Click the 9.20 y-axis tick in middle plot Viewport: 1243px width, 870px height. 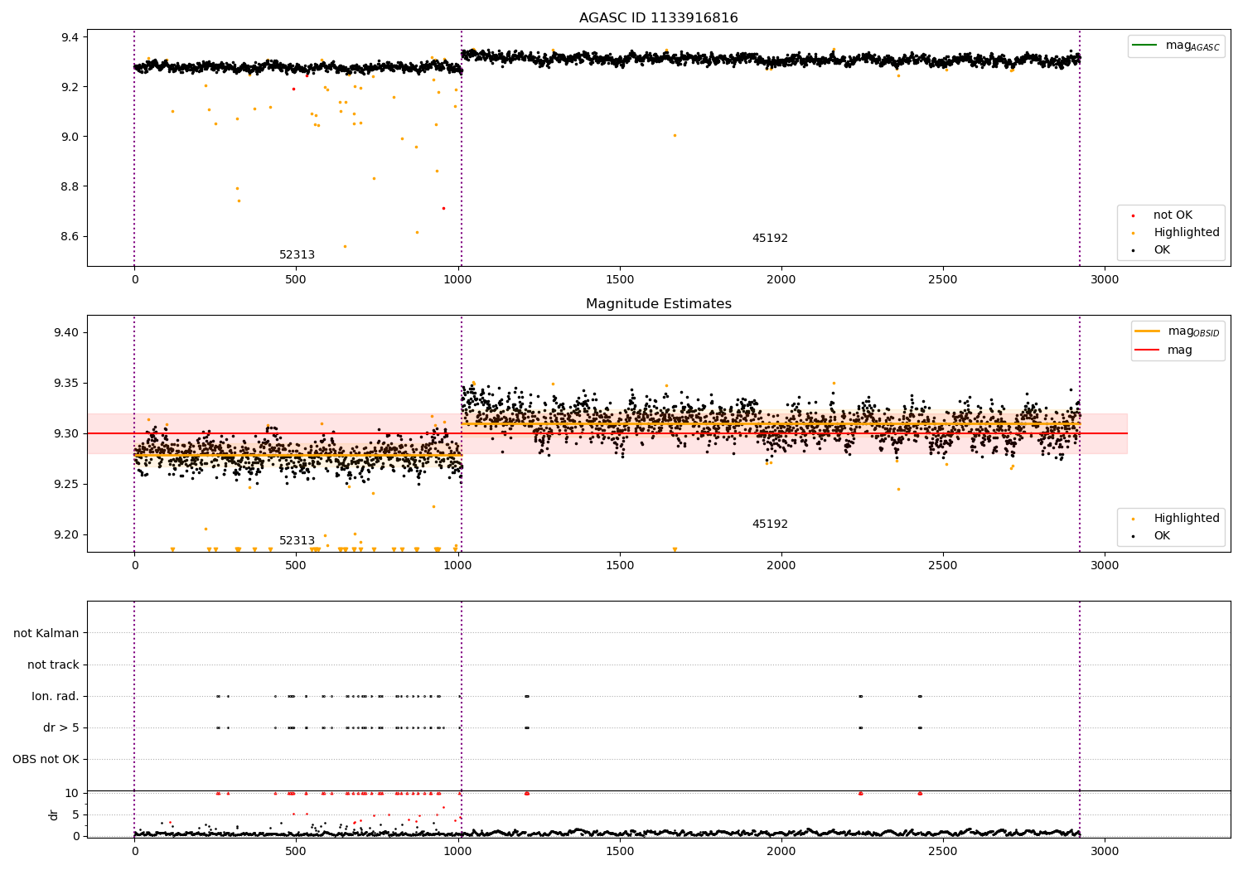(66, 535)
